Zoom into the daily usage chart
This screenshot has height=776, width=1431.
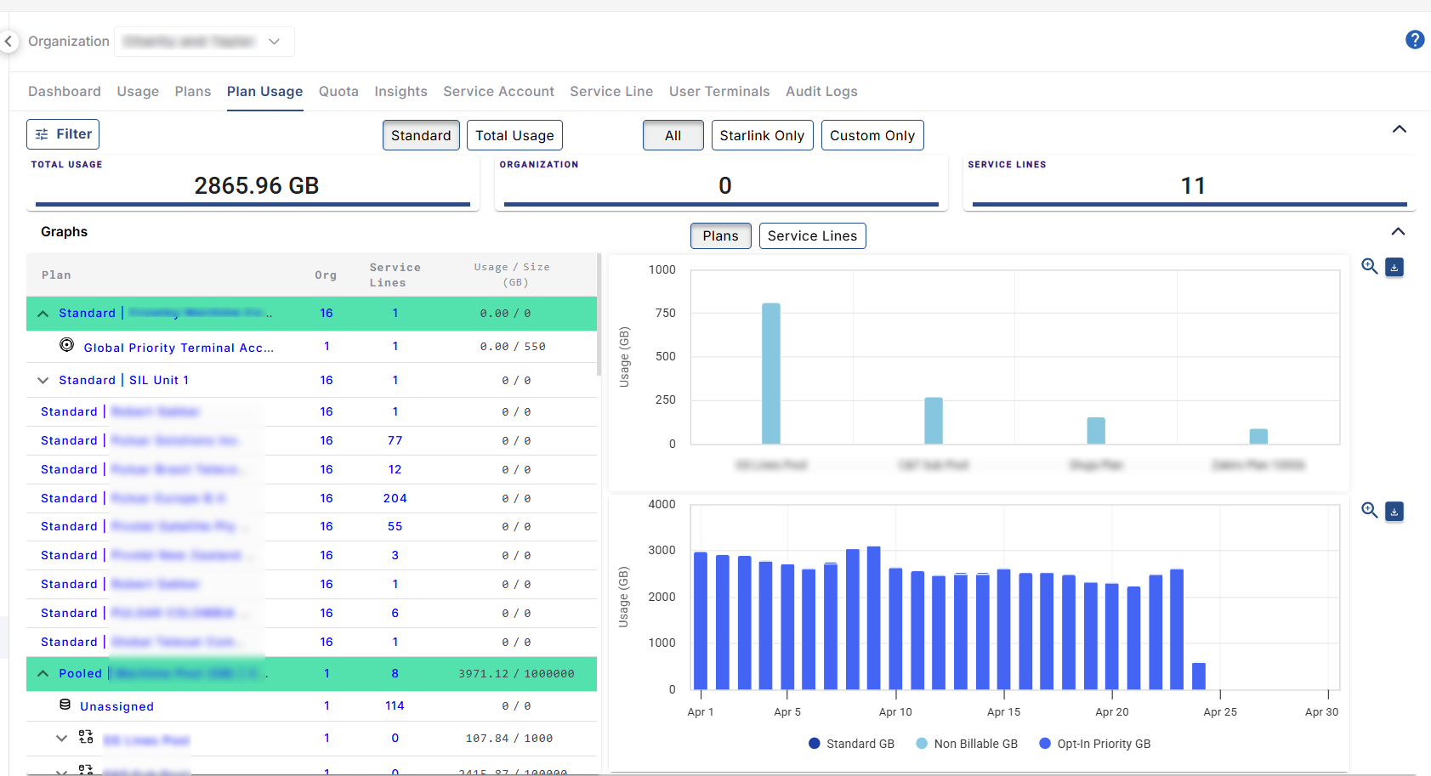(x=1369, y=511)
